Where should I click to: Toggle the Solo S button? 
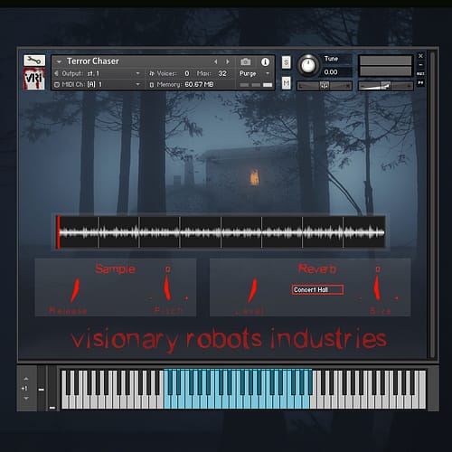(x=287, y=62)
